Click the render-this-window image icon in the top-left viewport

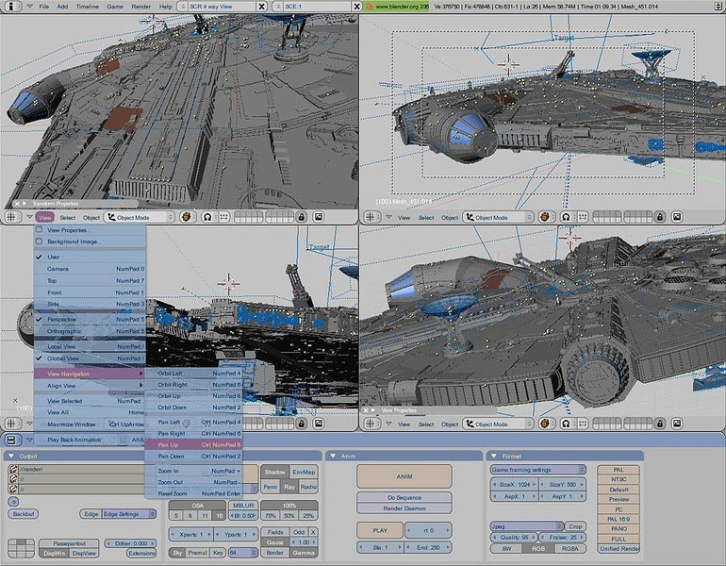(318, 217)
